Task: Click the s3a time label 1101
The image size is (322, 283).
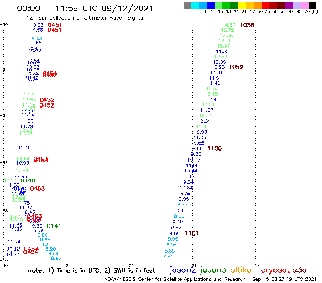Action: point(191,233)
